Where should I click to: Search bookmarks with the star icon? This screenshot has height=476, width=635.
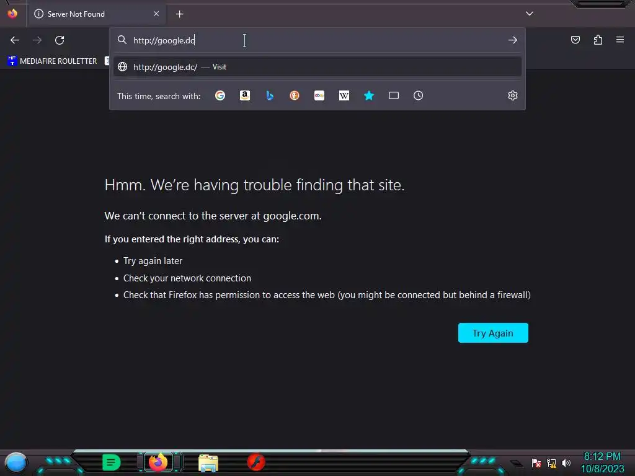pyautogui.click(x=369, y=95)
